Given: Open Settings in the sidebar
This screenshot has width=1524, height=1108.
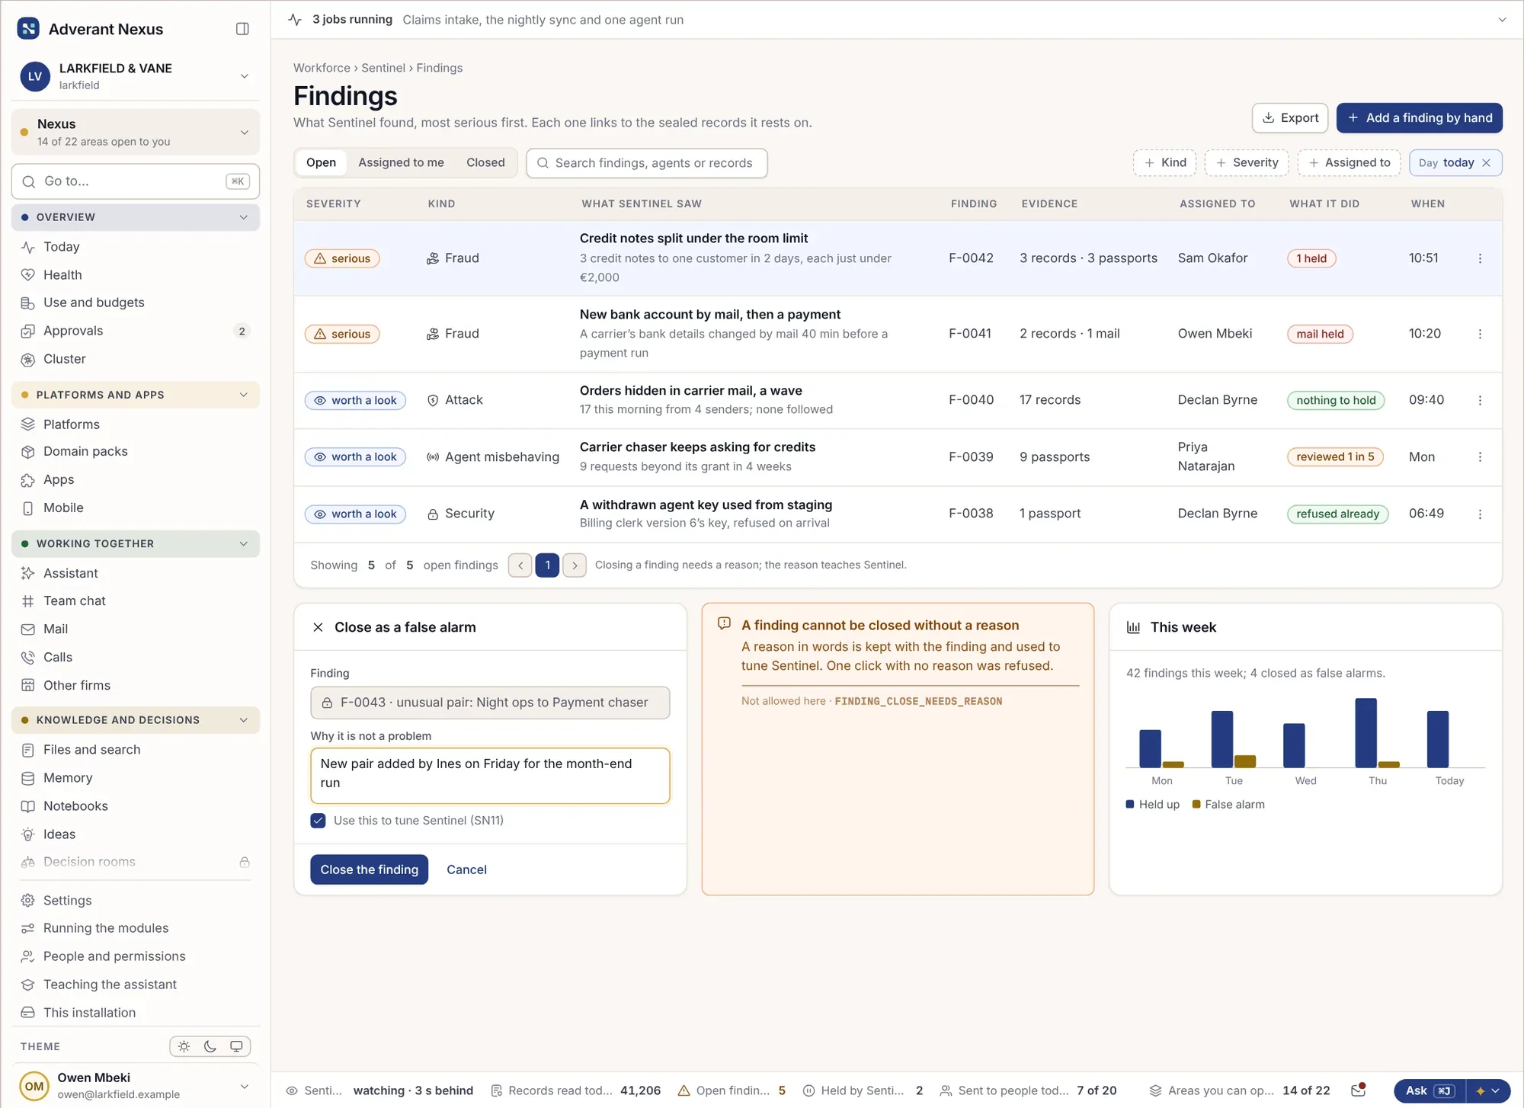Looking at the screenshot, I should (136, 901).
